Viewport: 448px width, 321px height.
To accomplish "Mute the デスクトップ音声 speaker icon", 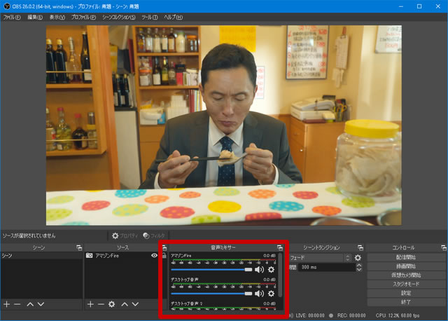I will pyautogui.click(x=259, y=294).
